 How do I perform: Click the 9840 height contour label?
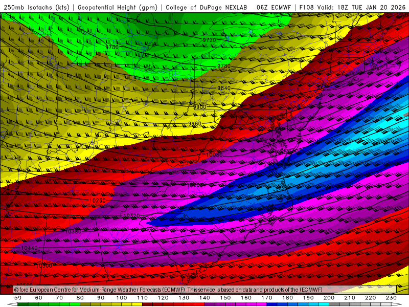[224, 88]
